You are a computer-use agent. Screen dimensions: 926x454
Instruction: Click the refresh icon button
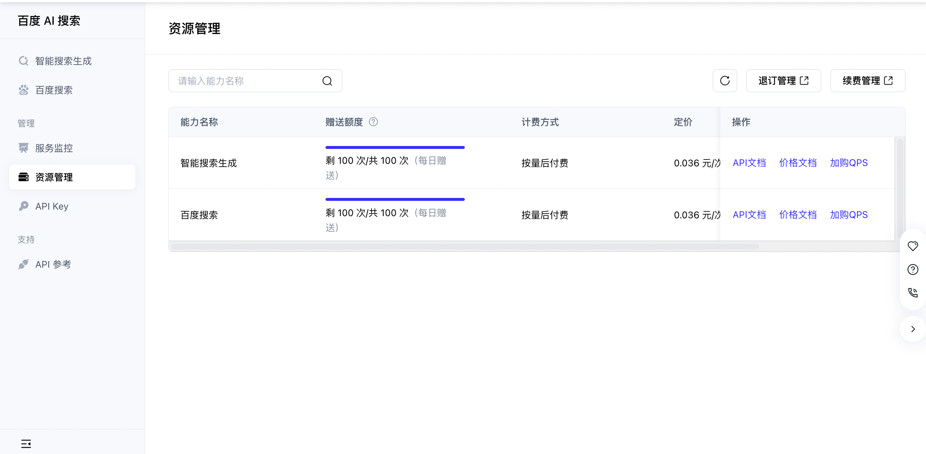725,81
